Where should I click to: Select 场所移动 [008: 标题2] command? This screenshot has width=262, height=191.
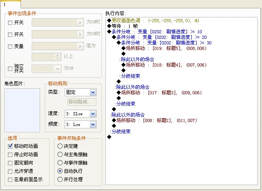[x=155, y=120]
